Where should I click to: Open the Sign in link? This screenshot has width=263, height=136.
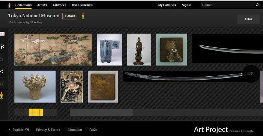pos(187,5)
